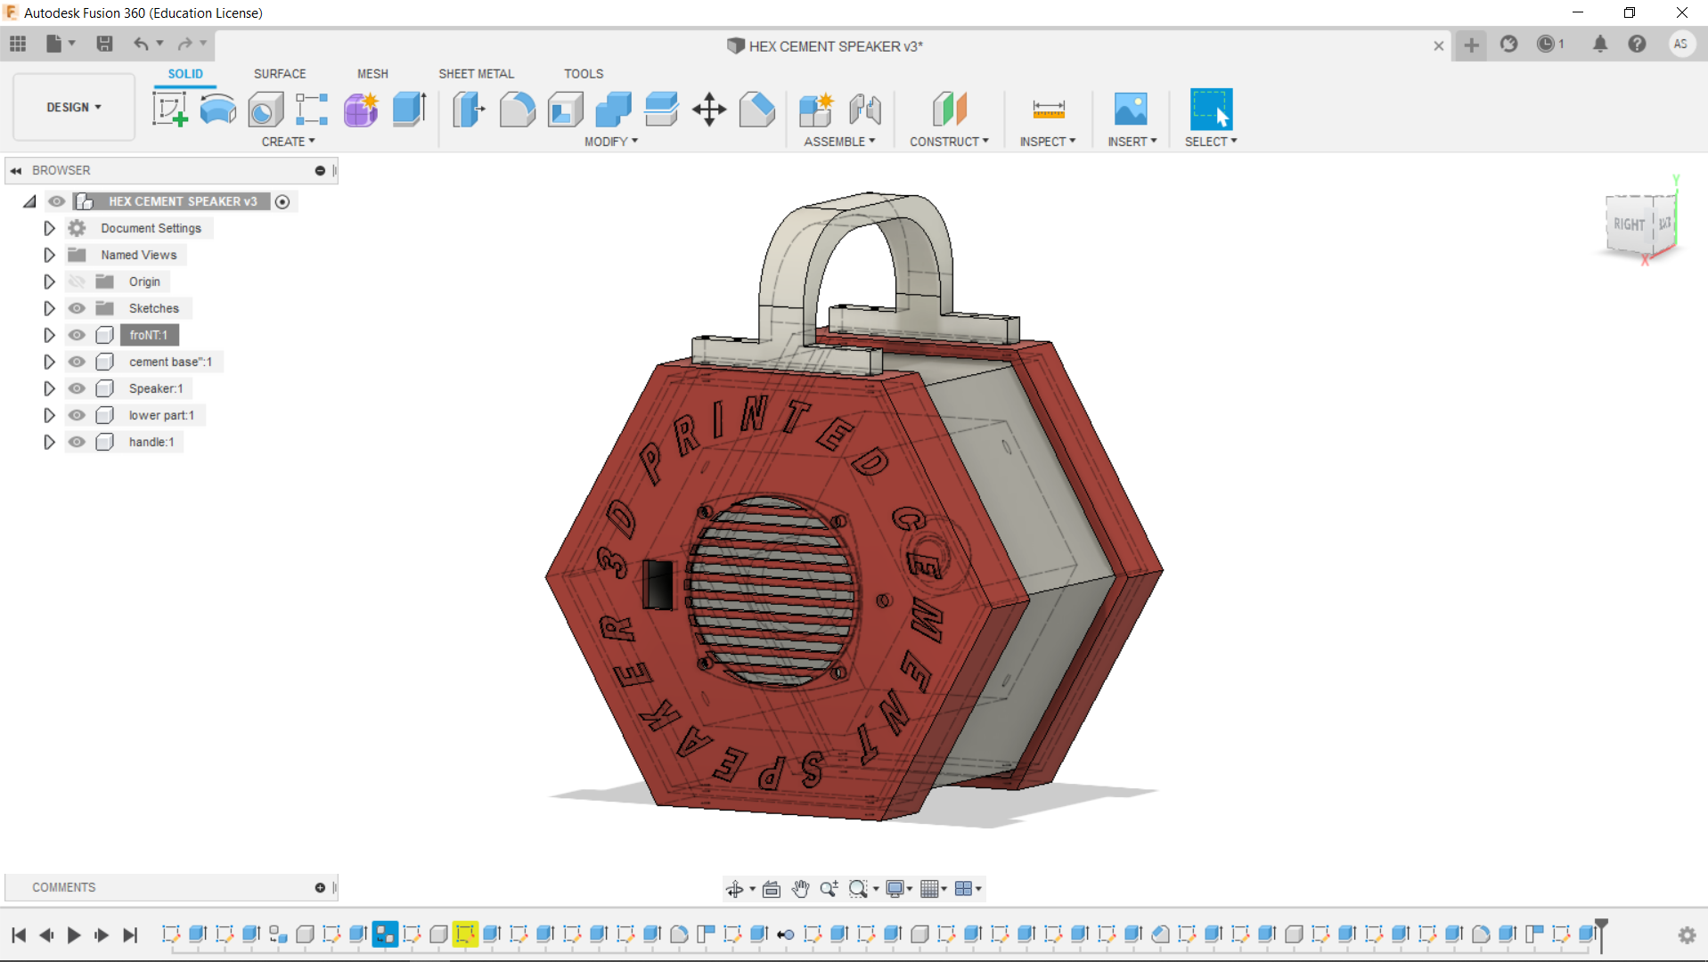Screen dimensions: 1708x962
Task: Jump to the timeline start
Action: coord(19,935)
